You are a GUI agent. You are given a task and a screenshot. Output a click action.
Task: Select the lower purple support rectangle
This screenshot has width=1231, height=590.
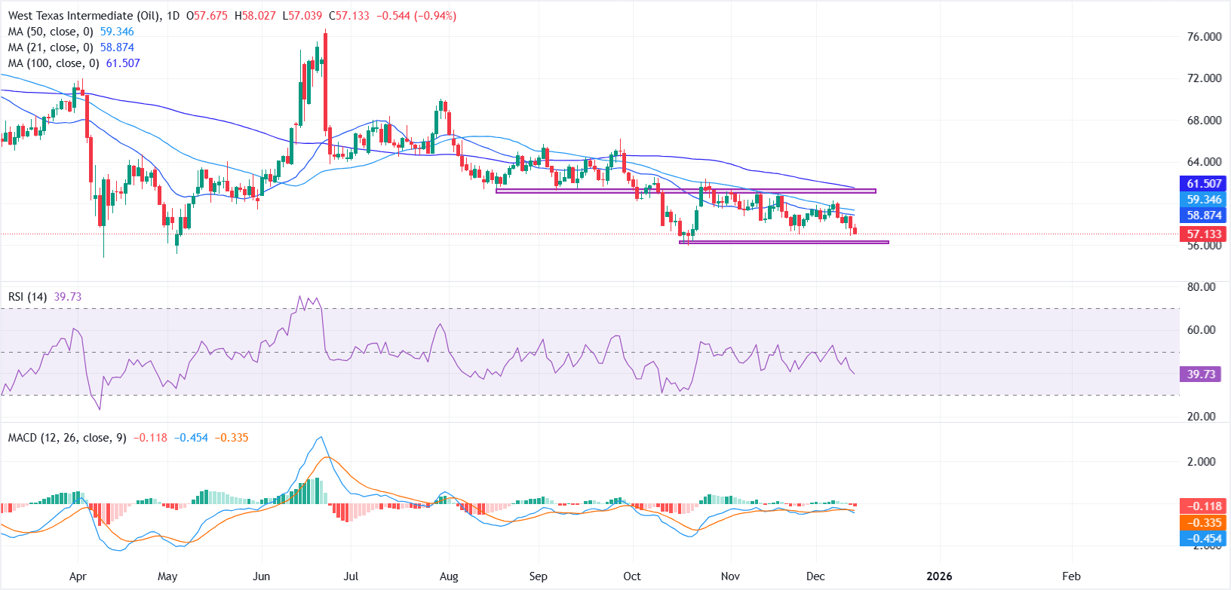[x=784, y=242]
